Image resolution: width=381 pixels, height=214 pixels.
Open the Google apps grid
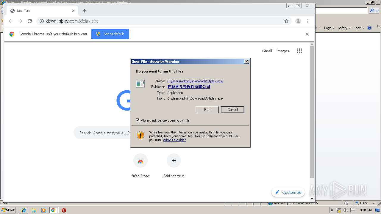click(299, 51)
